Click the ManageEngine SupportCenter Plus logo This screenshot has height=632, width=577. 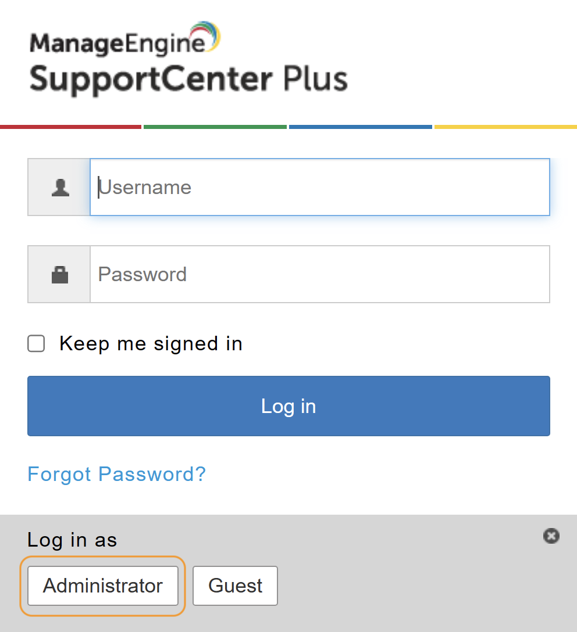click(188, 58)
